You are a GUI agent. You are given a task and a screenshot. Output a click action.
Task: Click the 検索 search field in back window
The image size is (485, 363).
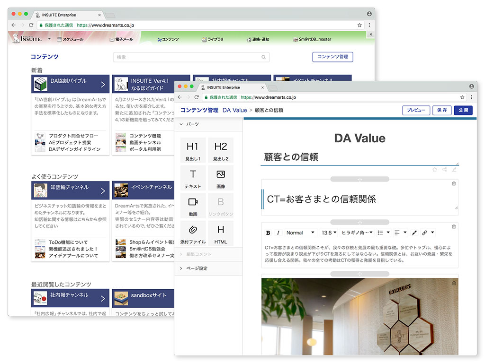point(191,57)
